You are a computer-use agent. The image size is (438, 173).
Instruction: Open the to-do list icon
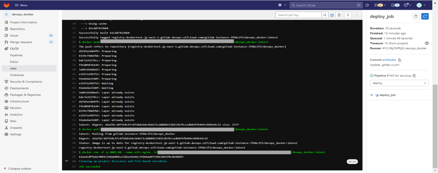[395, 5]
